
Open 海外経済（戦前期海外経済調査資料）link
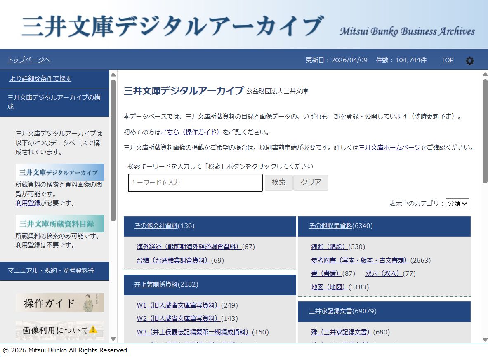[x=189, y=247]
